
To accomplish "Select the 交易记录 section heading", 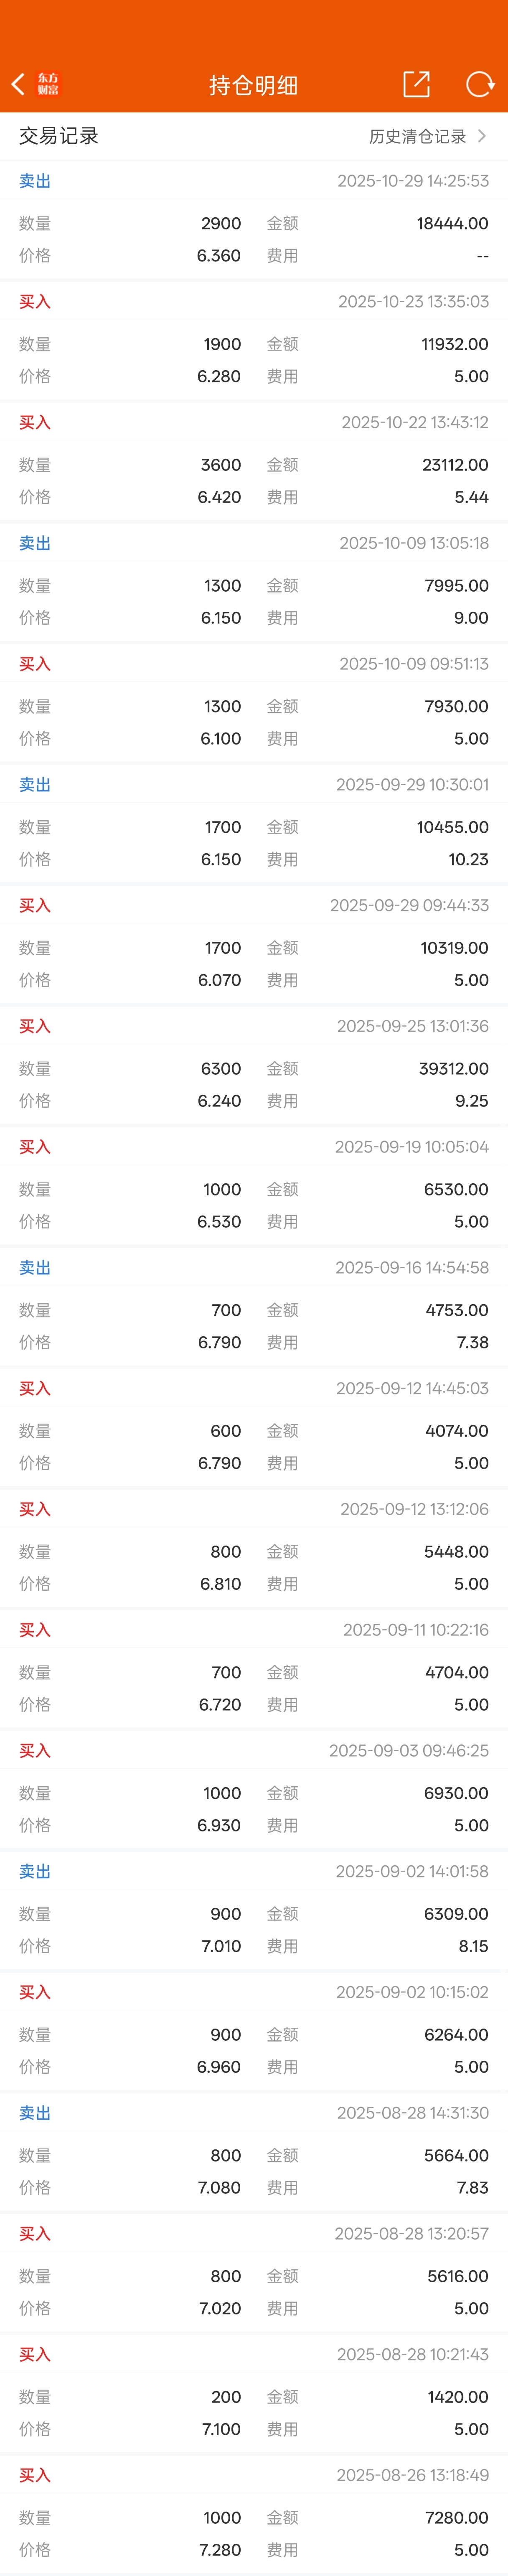I will click(x=59, y=136).
